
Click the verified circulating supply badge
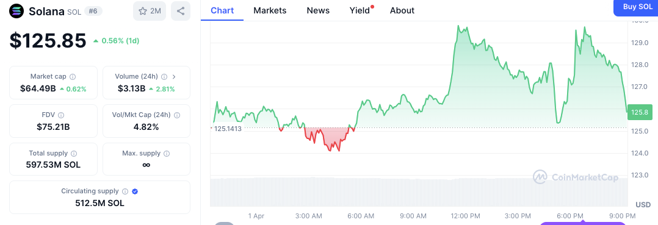pos(135,191)
